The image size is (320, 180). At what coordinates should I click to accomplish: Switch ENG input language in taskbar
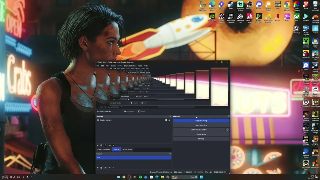[x=19, y=177]
